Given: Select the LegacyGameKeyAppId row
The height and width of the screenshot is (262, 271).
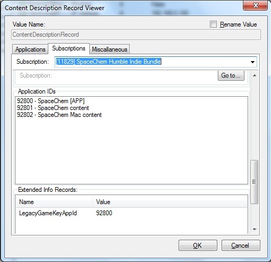Looking at the screenshot, I should coord(131,213).
